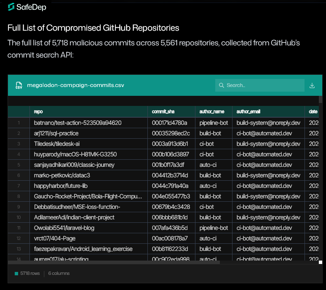Sort by commit_sha column header
The height and width of the screenshot is (290, 326).
(x=163, y=112)
